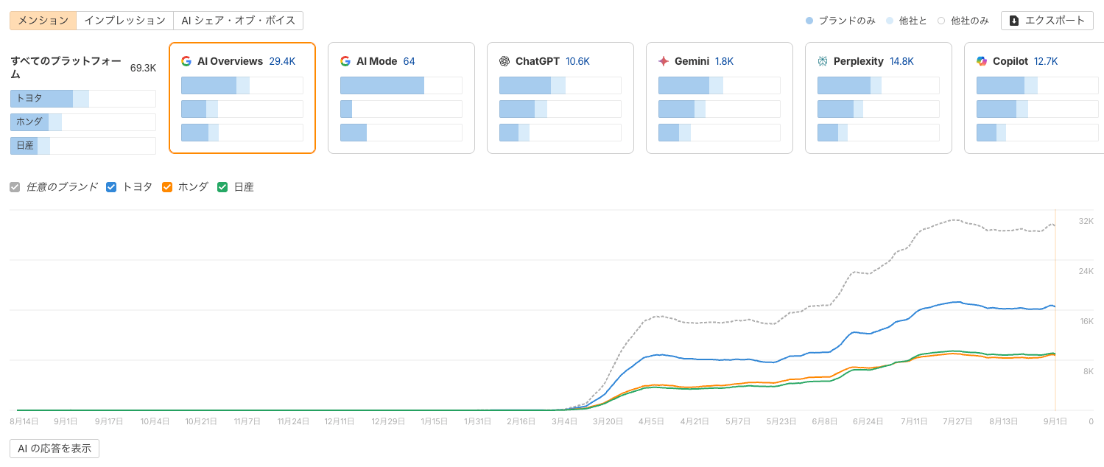Click the Google icon on AI Mode card
Viewport: 1104px width, 467px height.
tap(345, 61)
